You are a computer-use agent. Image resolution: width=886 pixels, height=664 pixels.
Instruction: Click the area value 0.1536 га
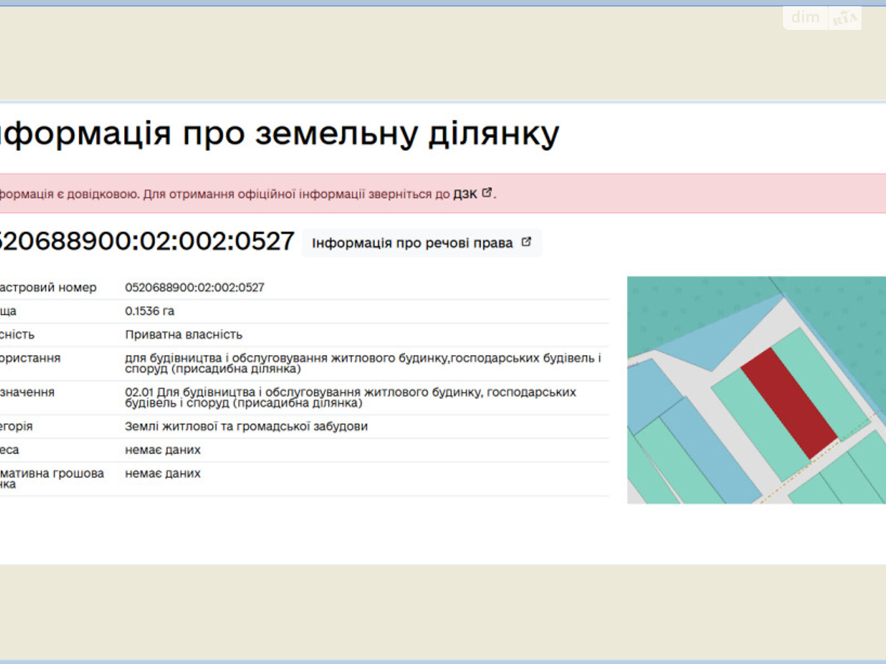pyautogui.click(x=148, y=311)
